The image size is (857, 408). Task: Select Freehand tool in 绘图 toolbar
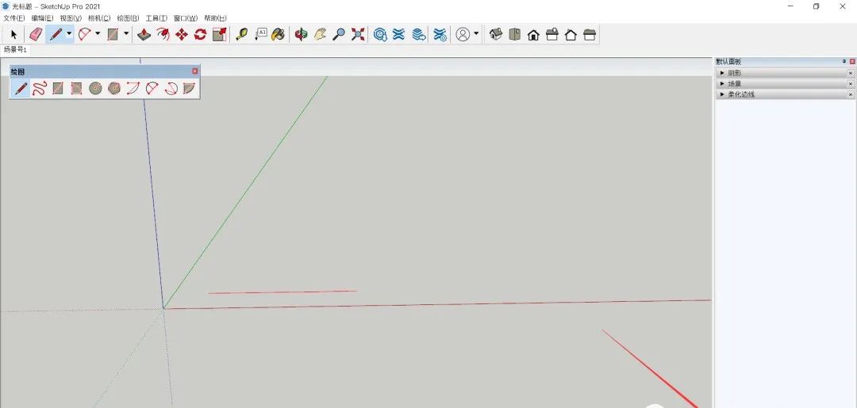40,88
